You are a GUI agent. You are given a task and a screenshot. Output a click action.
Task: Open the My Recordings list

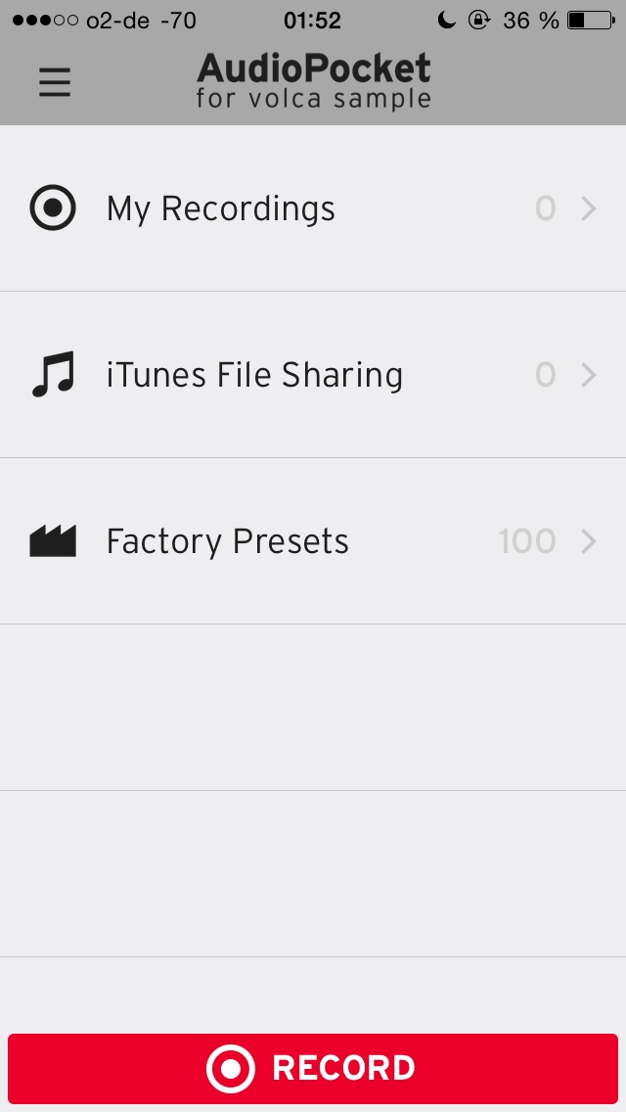click(313, 208)
